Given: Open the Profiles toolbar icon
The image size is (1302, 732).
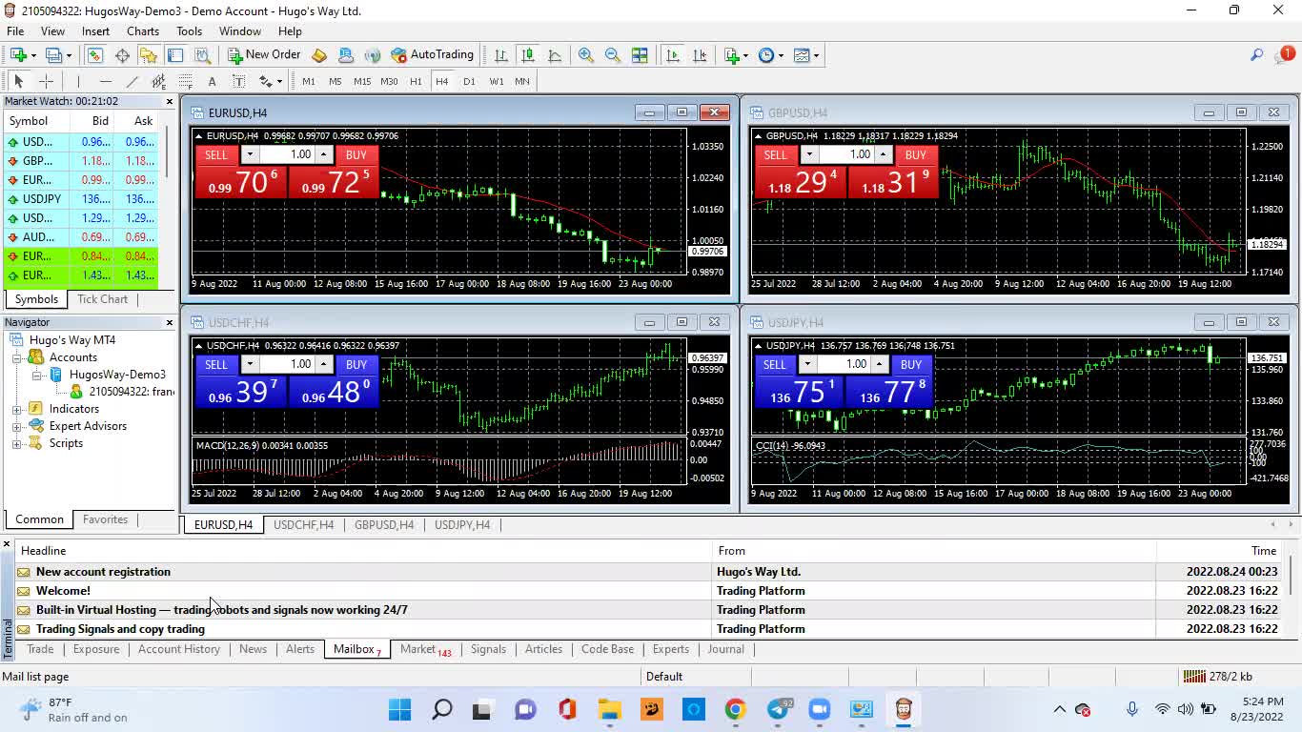Looking at the screenshot, I should (53, 55).
